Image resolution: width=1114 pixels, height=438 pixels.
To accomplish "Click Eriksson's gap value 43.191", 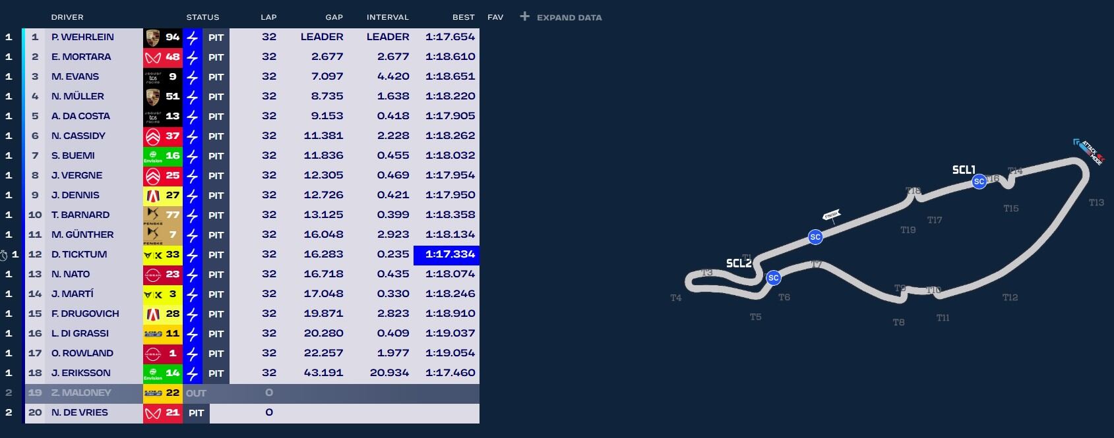I will pyautogui.click(x=324, y=373).
